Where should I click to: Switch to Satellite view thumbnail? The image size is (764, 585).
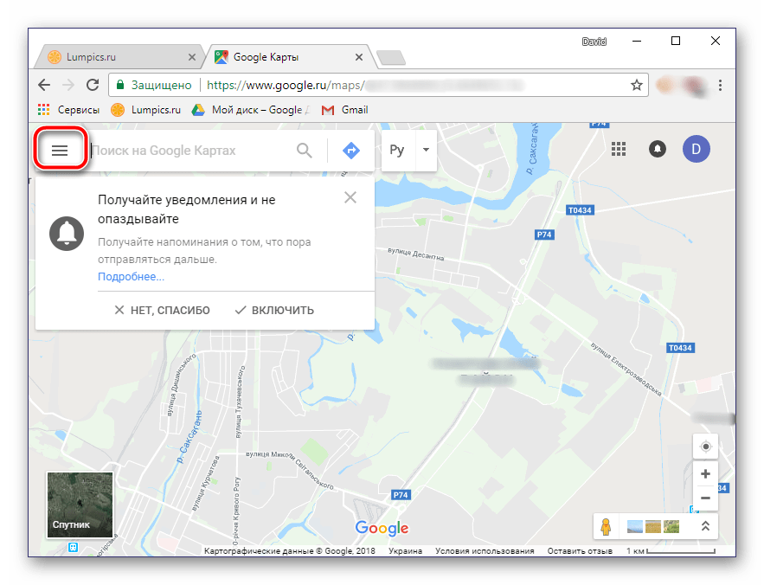80,504
